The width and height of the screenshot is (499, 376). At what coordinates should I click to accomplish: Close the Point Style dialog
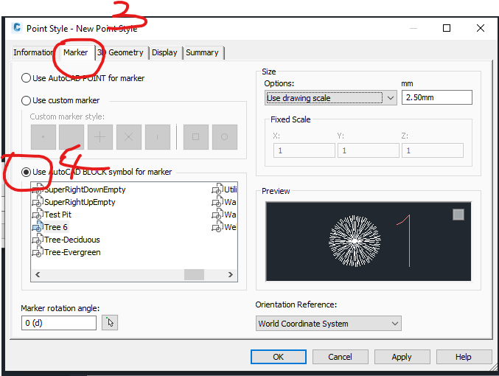click(481, 28)
